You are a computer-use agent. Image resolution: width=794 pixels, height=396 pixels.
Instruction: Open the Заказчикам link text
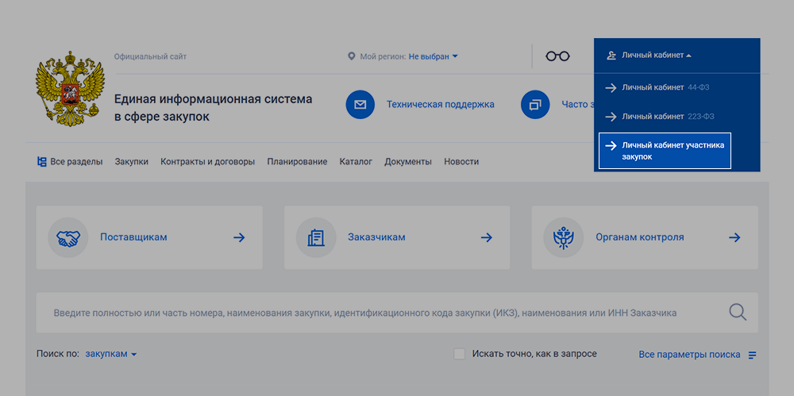[376, 237]
